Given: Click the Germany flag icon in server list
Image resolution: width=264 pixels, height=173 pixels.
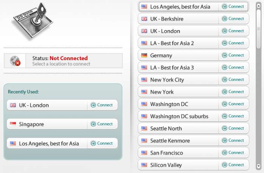Looking at the screenshot, I should (x=144, y=55).
